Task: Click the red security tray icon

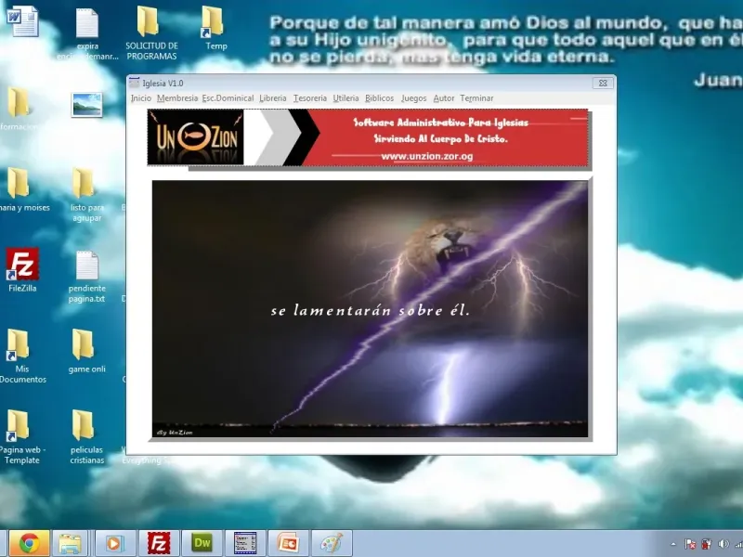Action: tap(707, 544)
